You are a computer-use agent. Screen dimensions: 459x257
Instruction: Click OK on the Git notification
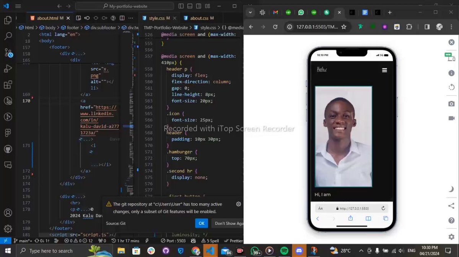201,223
